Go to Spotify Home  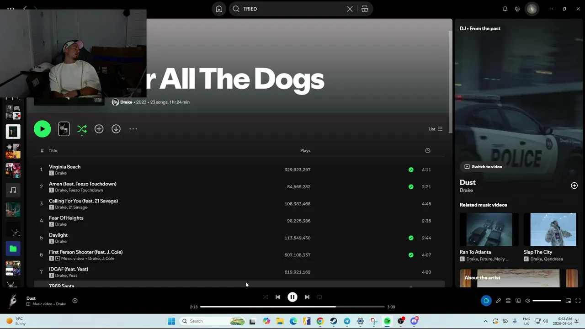219,9
